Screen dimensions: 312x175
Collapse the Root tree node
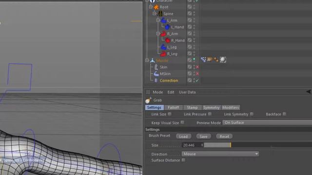[x=151, y=7]
